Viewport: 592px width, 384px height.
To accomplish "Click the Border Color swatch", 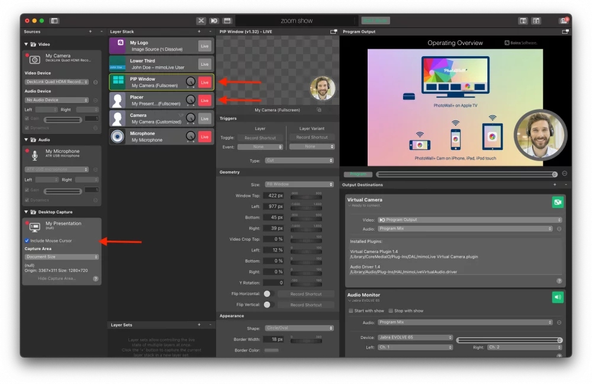I will coord(272,350).
